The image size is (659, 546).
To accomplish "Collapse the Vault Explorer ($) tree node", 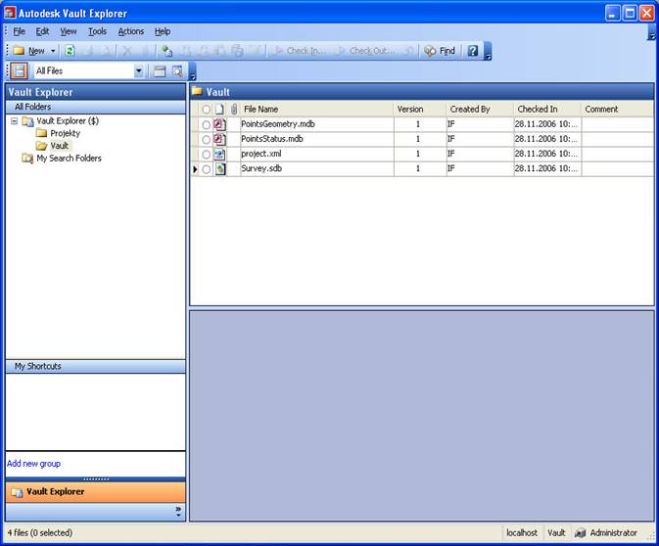I will pyautogui.click(x=14, y=121).
